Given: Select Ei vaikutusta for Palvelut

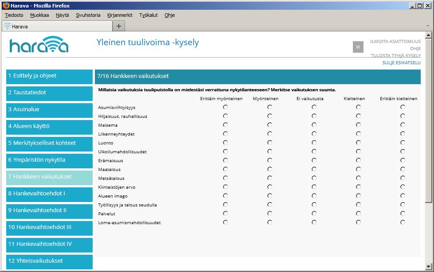Looking at the screenshot, I should point(314,214).
